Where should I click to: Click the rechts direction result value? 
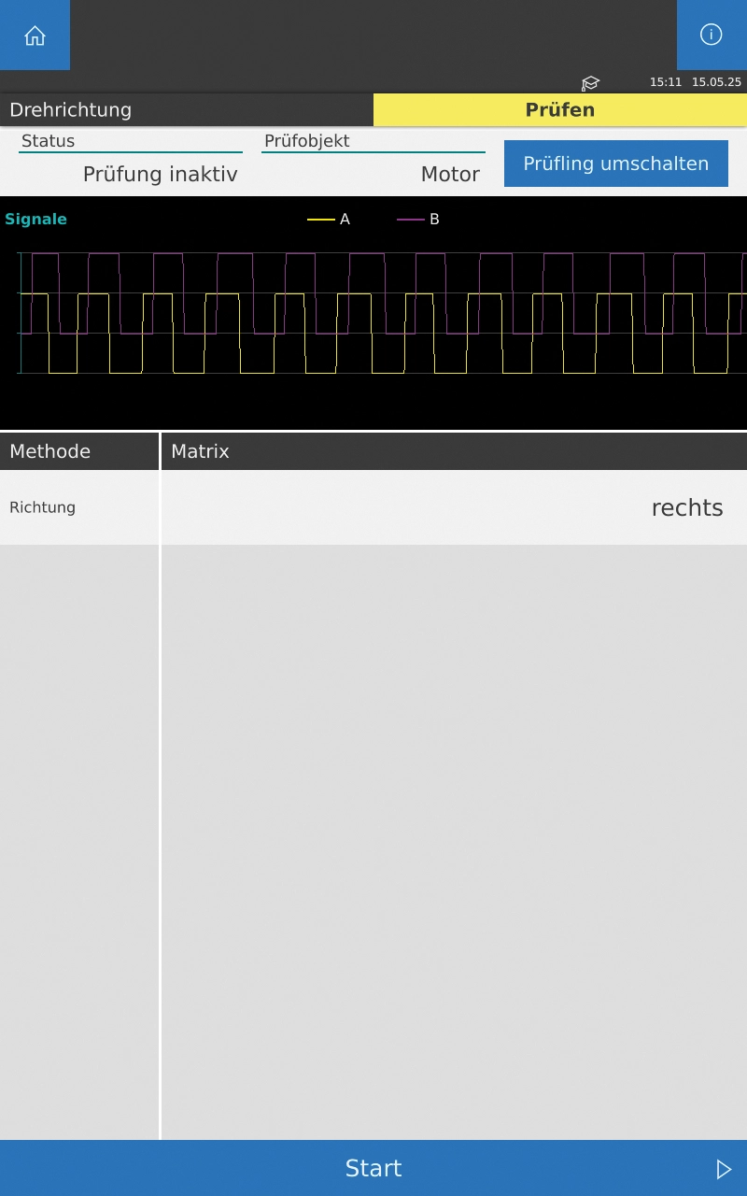point(686,507)
